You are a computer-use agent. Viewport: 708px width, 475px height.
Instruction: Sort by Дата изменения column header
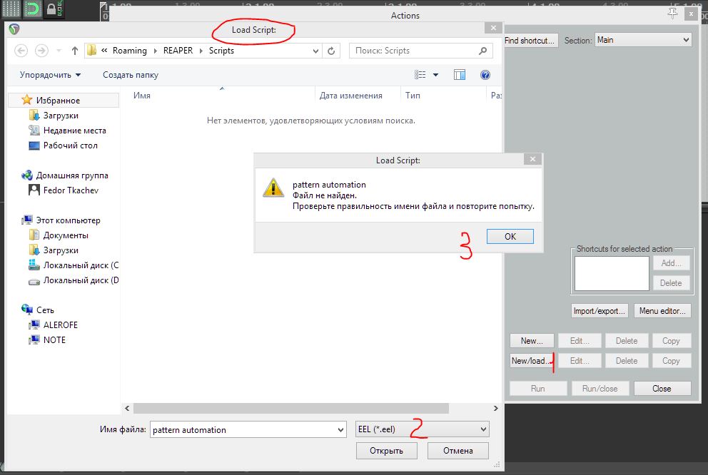[351, 96]
